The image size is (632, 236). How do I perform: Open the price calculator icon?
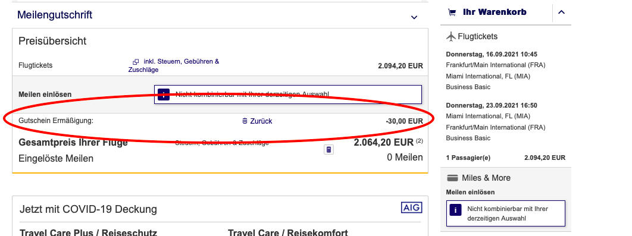coord(328,150)
